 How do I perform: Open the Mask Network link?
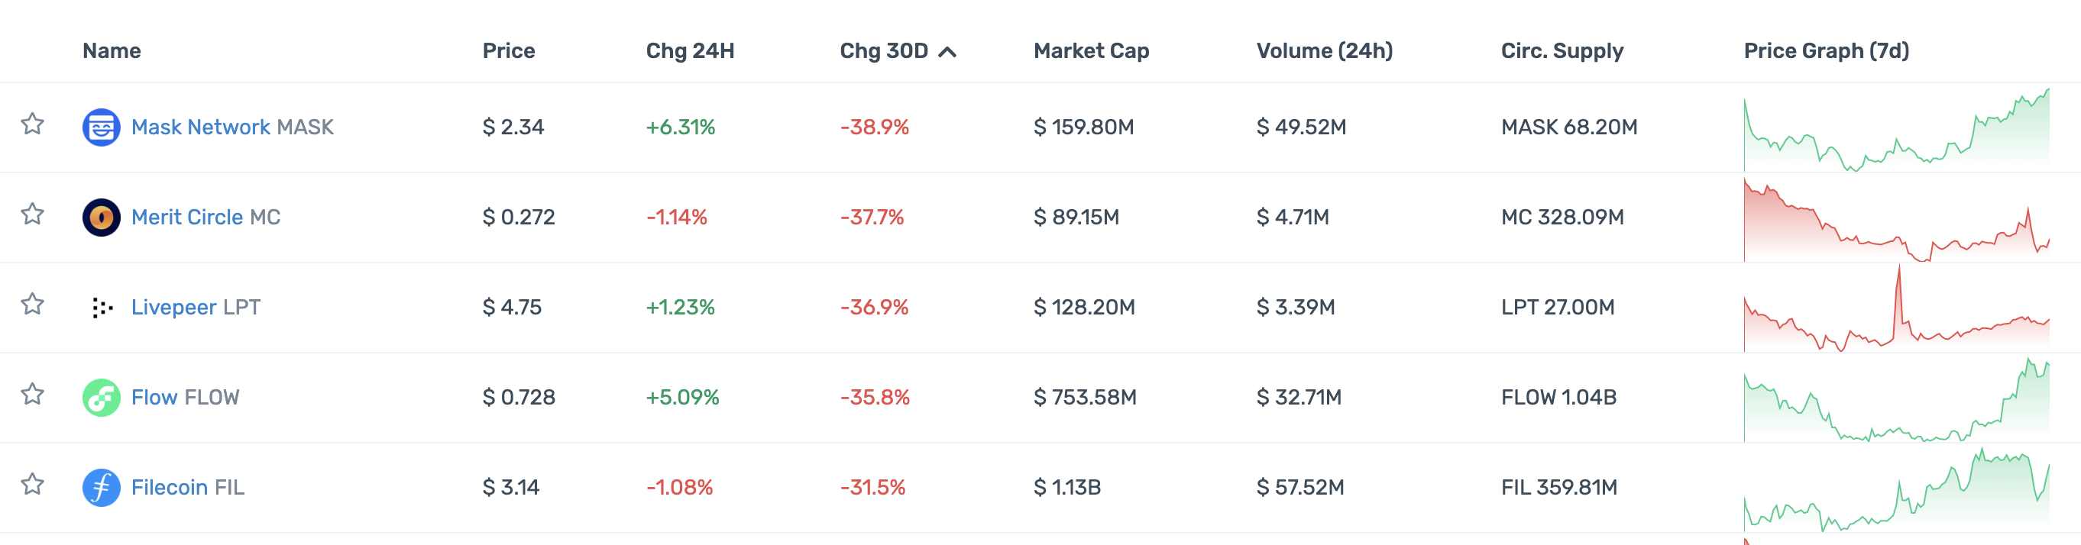(x=200, y=127)
